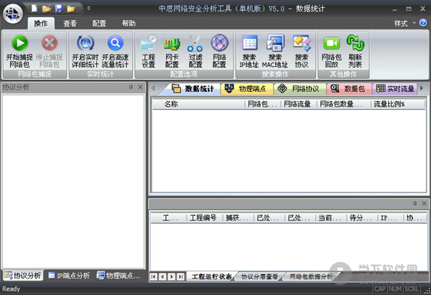431x295 pixels.
Task: Sort by 网络流量 column header
Action: click(299, 104)
